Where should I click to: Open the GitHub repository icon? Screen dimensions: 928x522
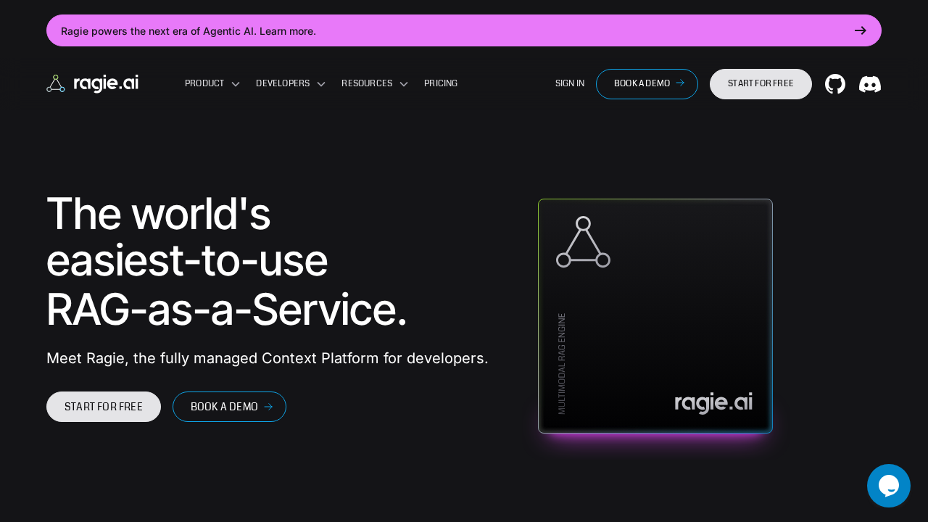pos(835,83)
